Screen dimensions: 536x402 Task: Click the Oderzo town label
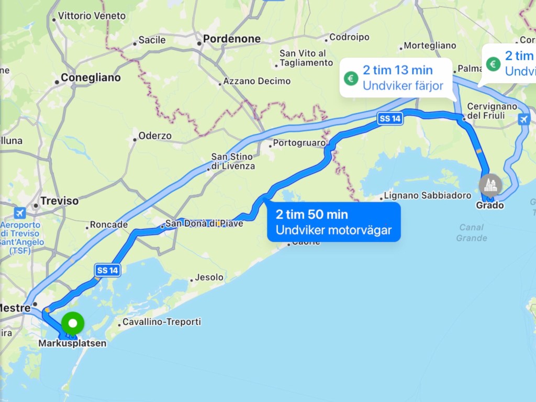[x=155, y=136]
